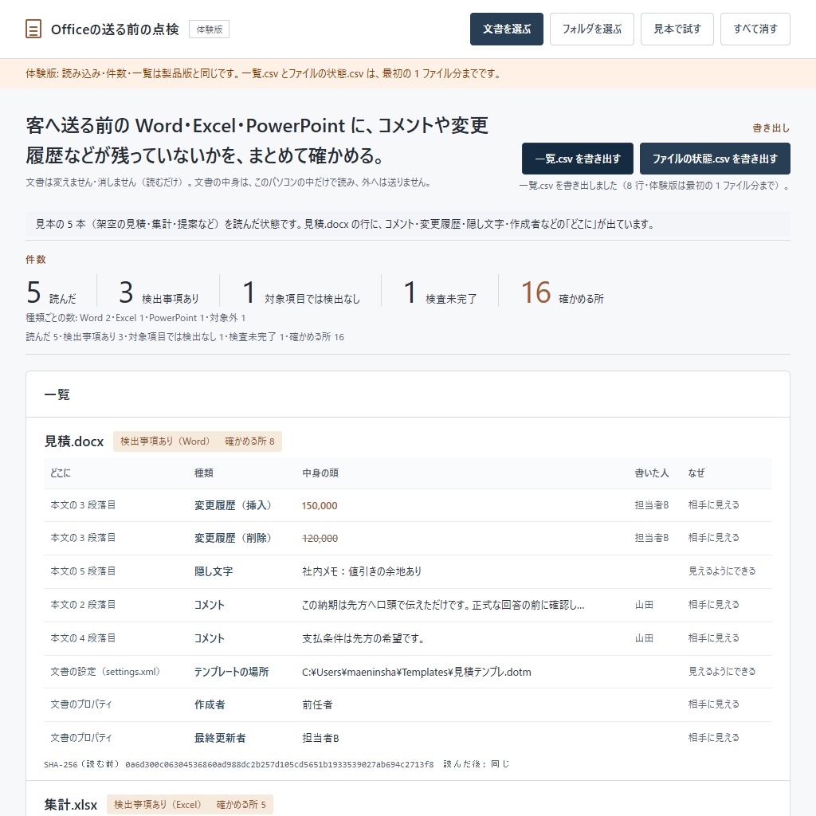
Task: Click the 集計.xlsx file heading
Action: tap(71, 805)
